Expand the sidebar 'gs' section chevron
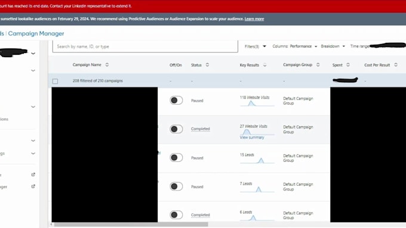This screenshot has height=228, width=406. (x=33, y=154)
